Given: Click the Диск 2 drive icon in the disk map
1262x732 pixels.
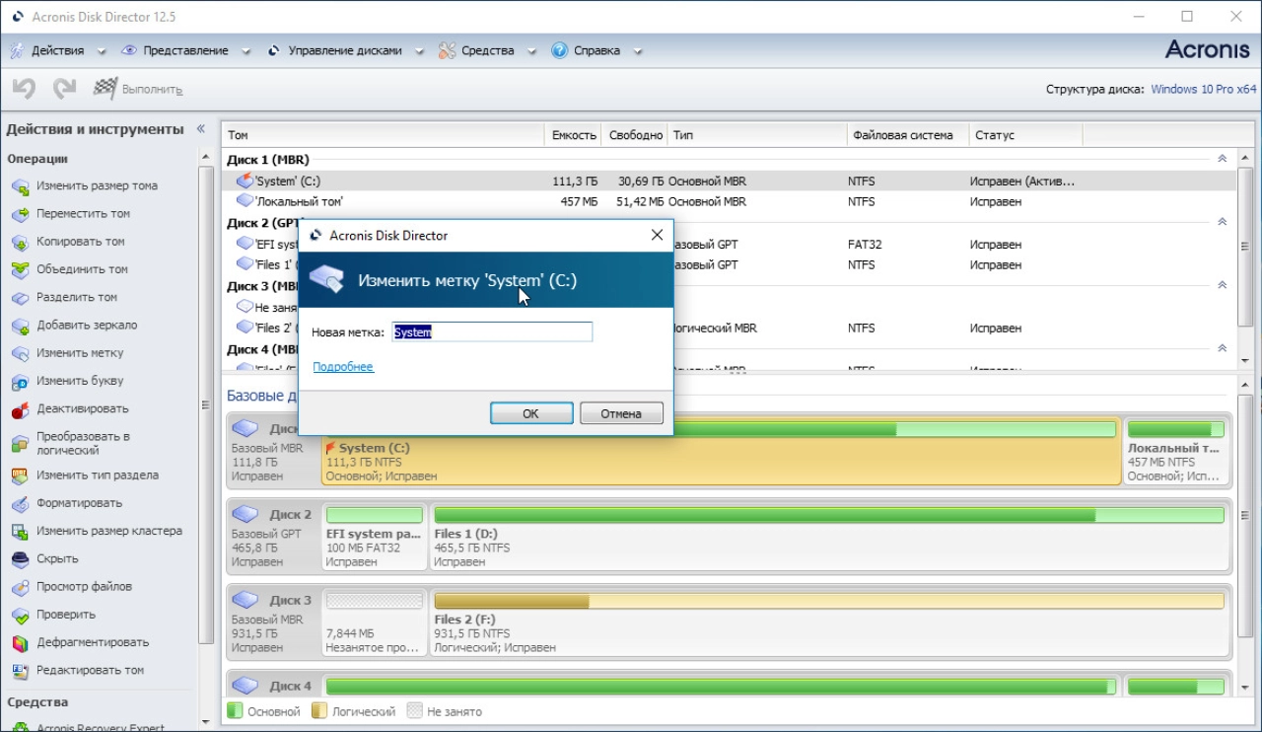Looking at the screenshot, I should coord(246,514).
